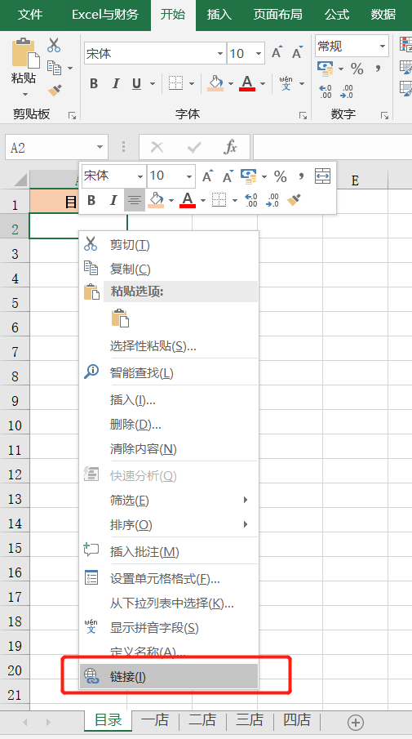Open underline style dropdown arrow
This screenshot has height=739, width=412.
coord(153,84)
